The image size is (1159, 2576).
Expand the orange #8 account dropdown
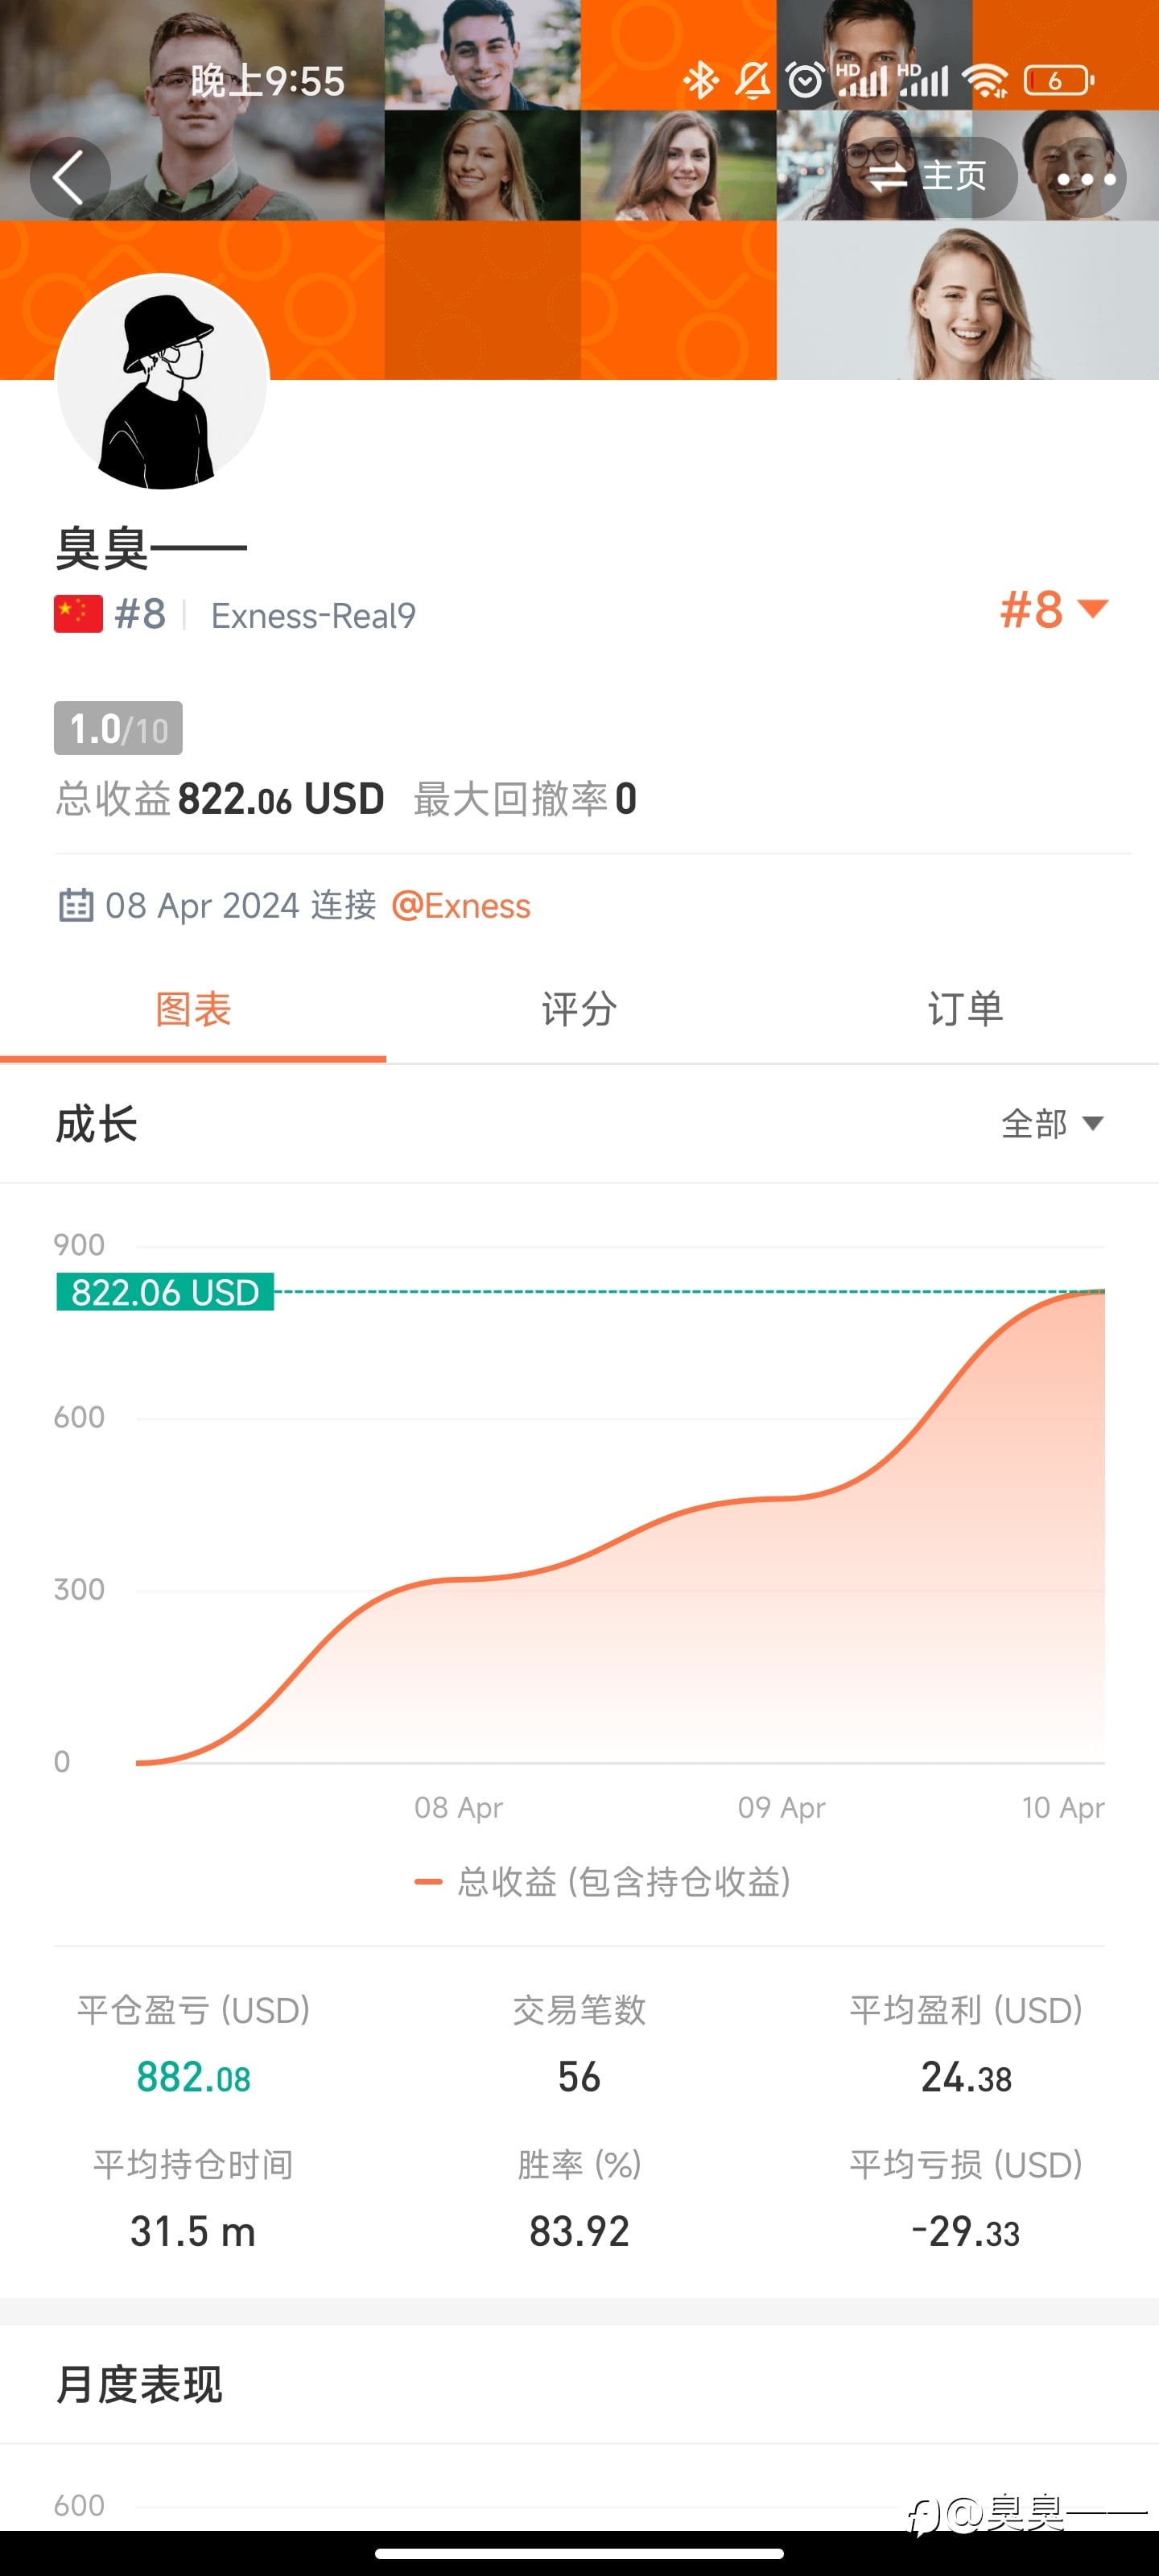[1053, 609]
